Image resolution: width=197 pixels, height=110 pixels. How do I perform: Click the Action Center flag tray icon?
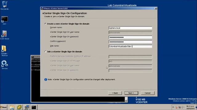(183, 107)
